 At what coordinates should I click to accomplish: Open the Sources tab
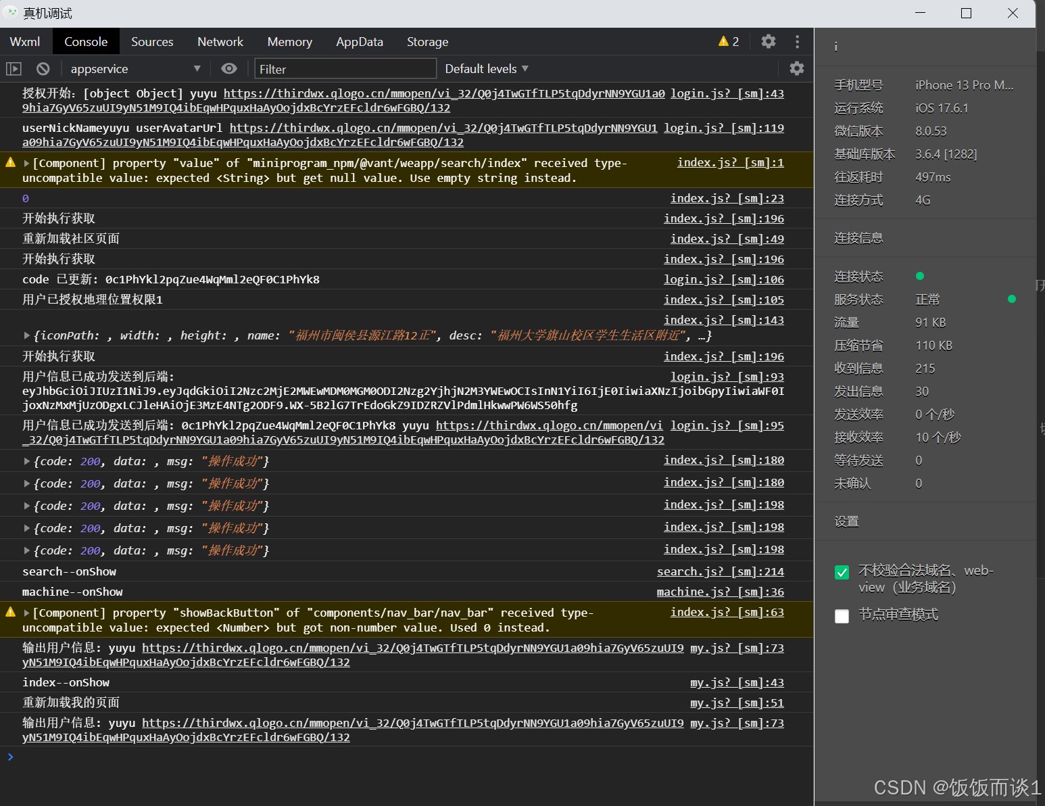(152, 42)
